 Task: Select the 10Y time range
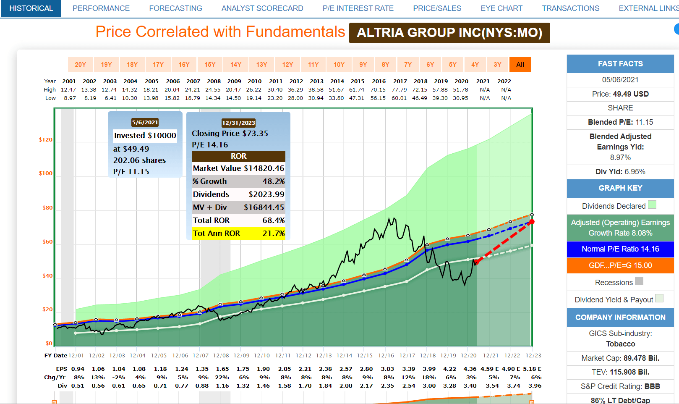[339, 65]
